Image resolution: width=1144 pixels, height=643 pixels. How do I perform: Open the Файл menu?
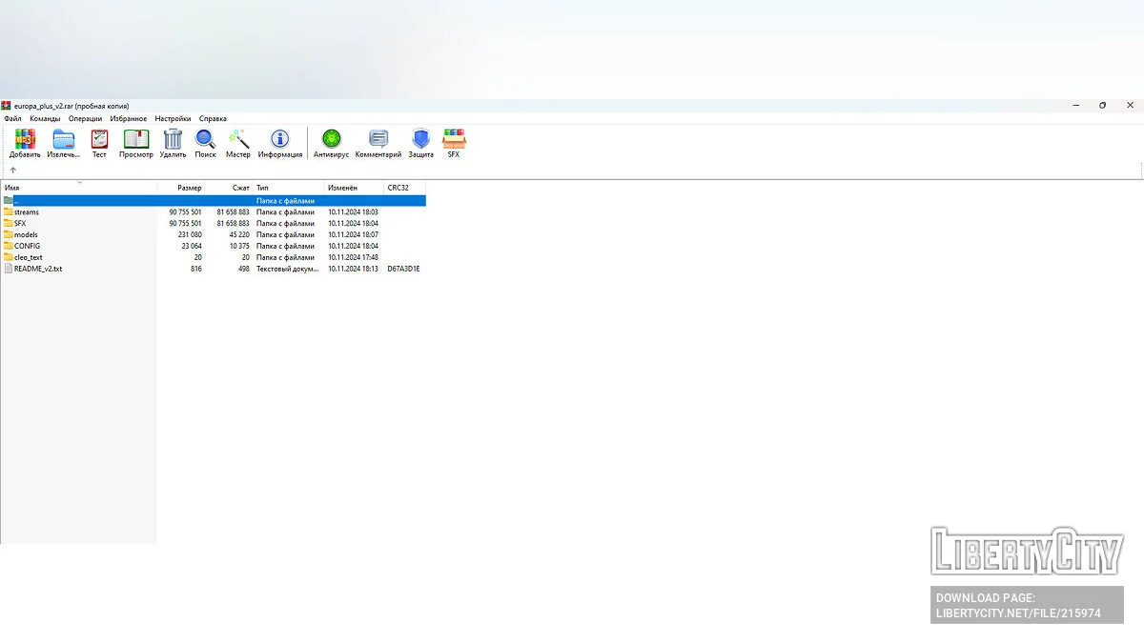pyautogui.click(x=12, y=119)
